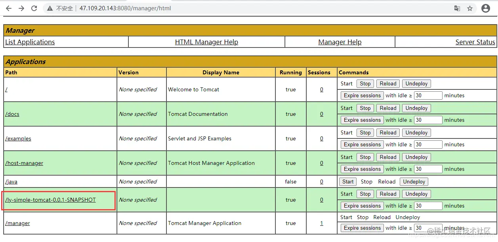498x242 pixels.
Task: Reload the /ly-simple-tomcat-0.0.1-SNAPSHOT application
Action: 388,194
